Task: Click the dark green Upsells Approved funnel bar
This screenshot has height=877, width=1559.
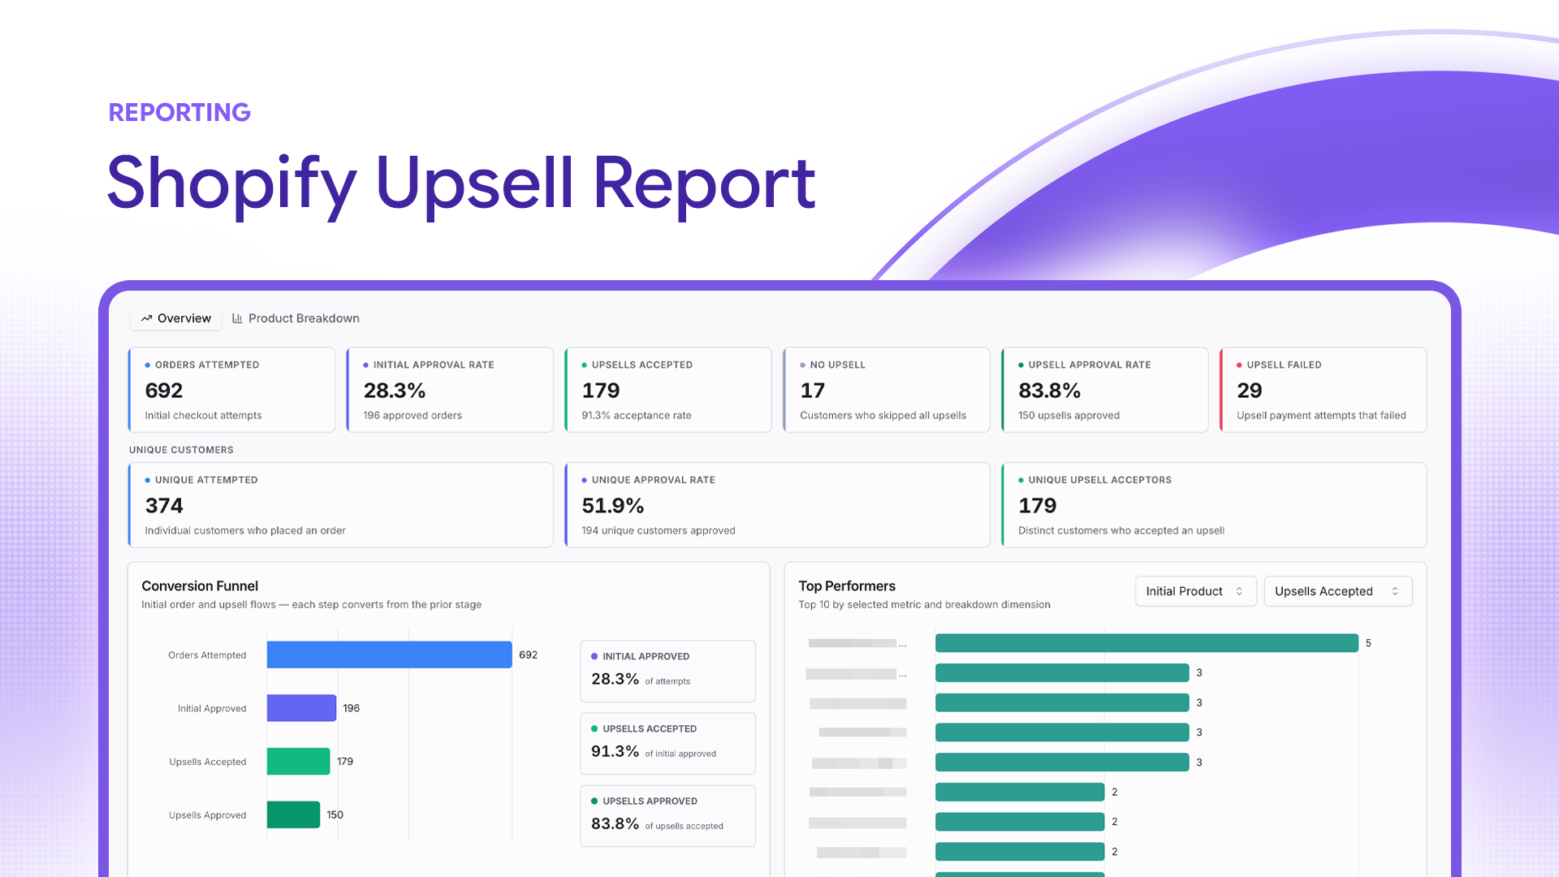Action: tap(293, 814)
